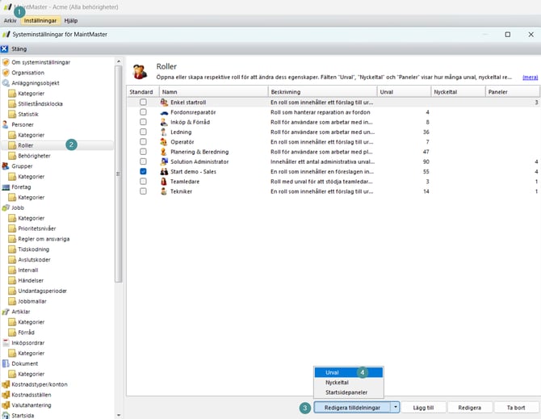Click the Organisation shield icon
Screen dimensions: 541x419
pyautogui.click(x=6, y=73)
